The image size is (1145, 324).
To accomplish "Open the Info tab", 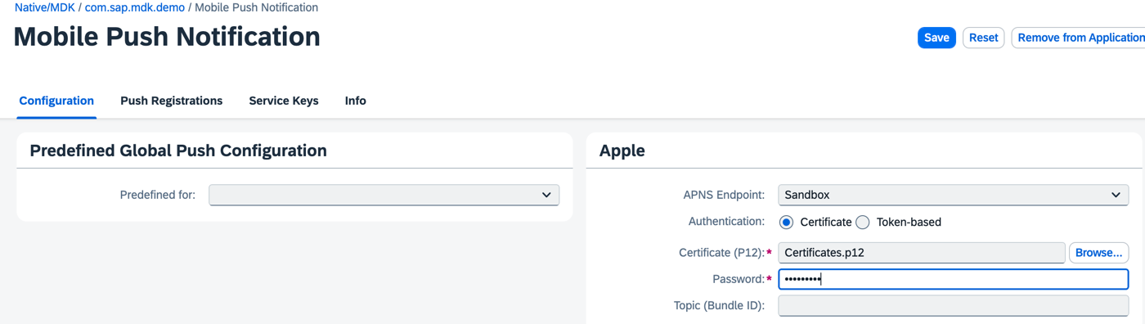I will (x=355, y=101).
